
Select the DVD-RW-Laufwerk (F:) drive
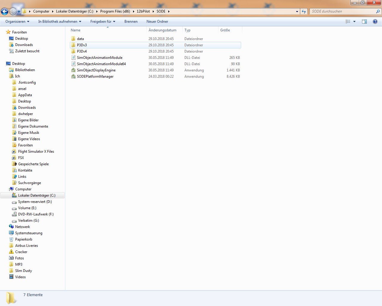click(36, 214)
